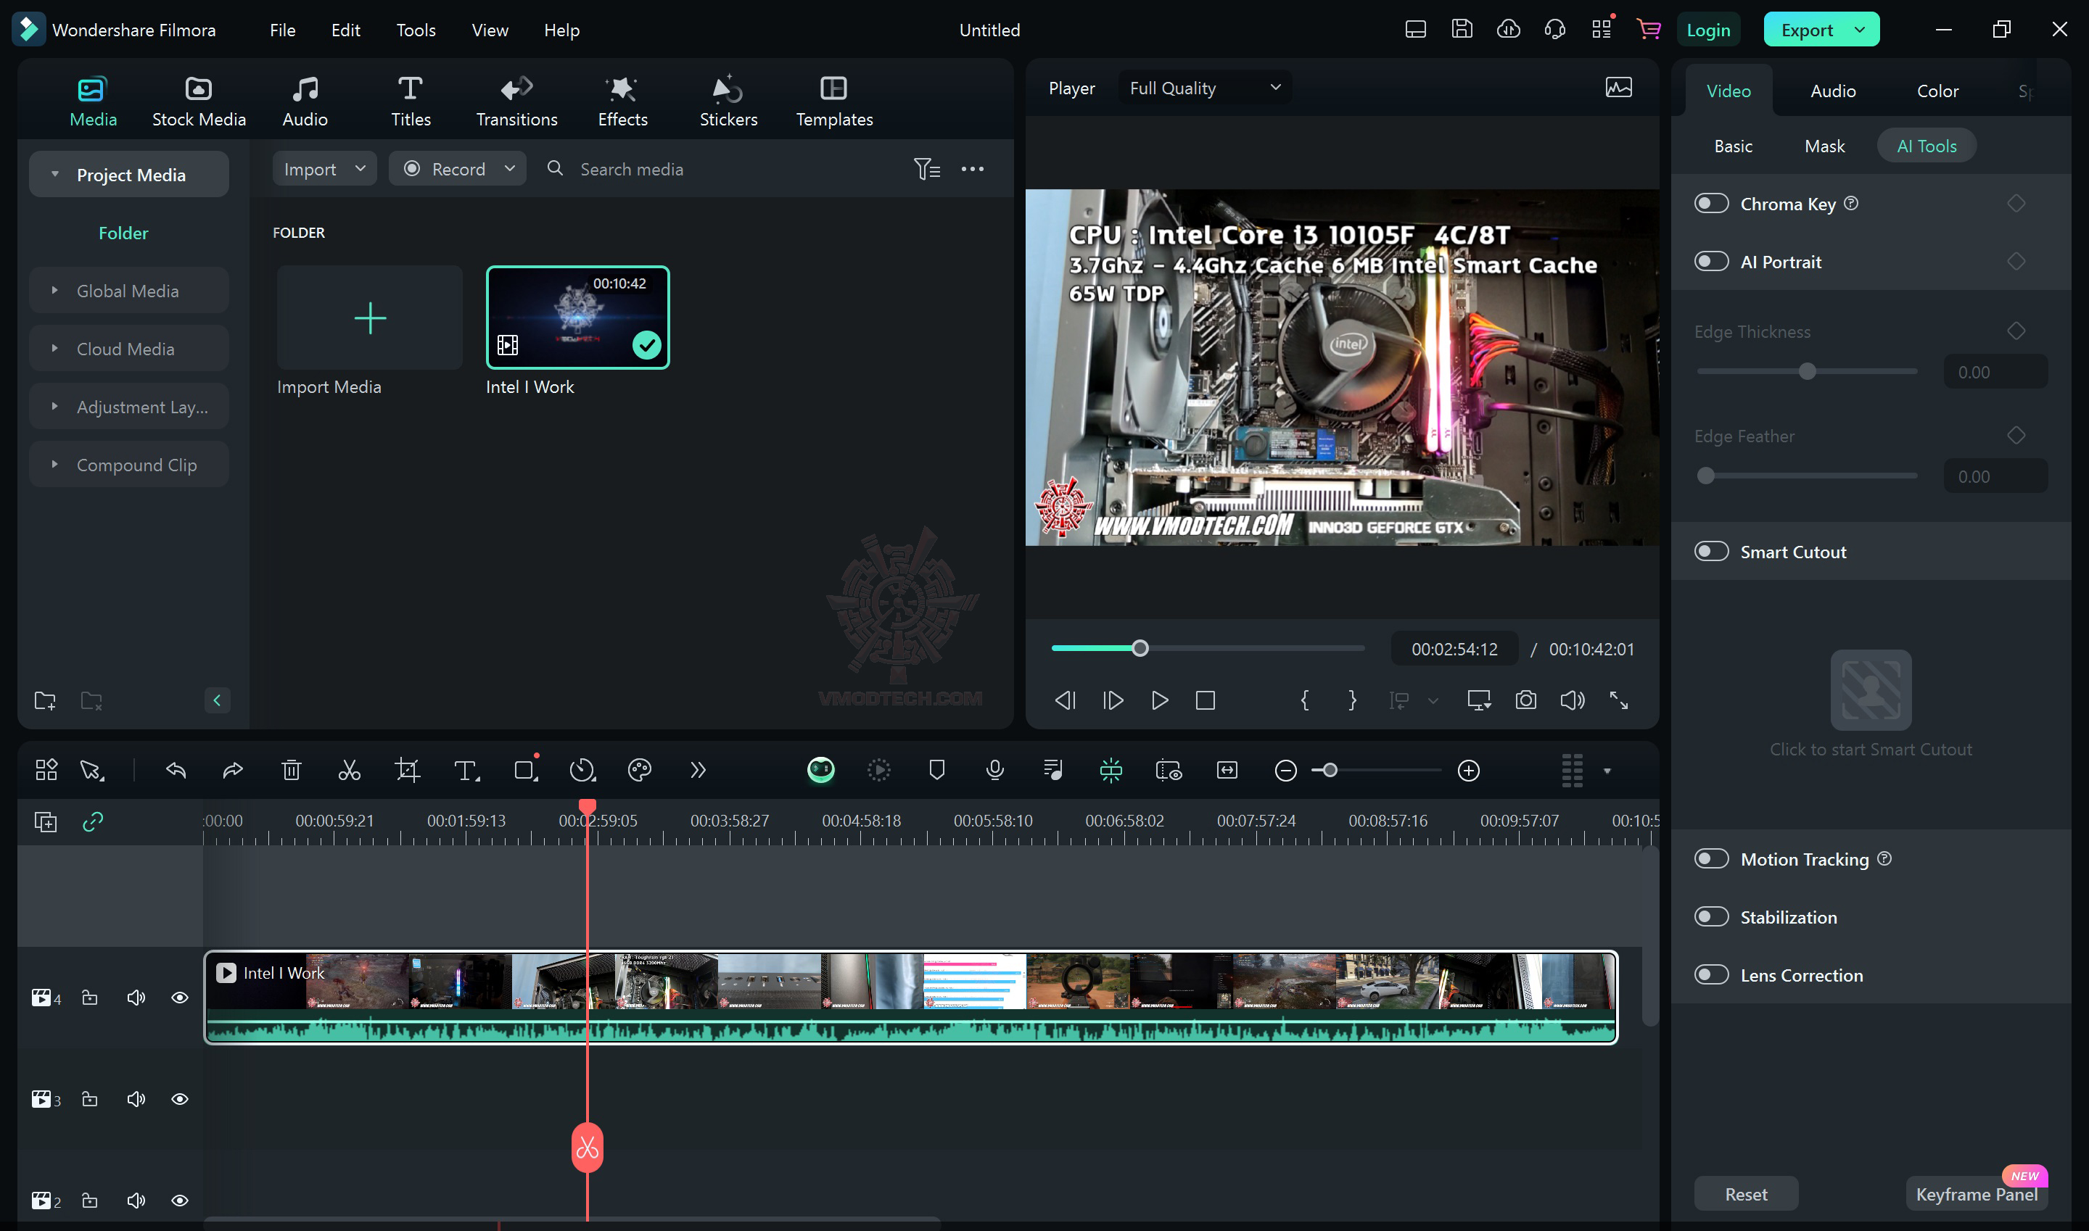Click the Reset button
Image resolution: width=2089 pixels, height=1231 pixels.
tap(1745, 1195)
